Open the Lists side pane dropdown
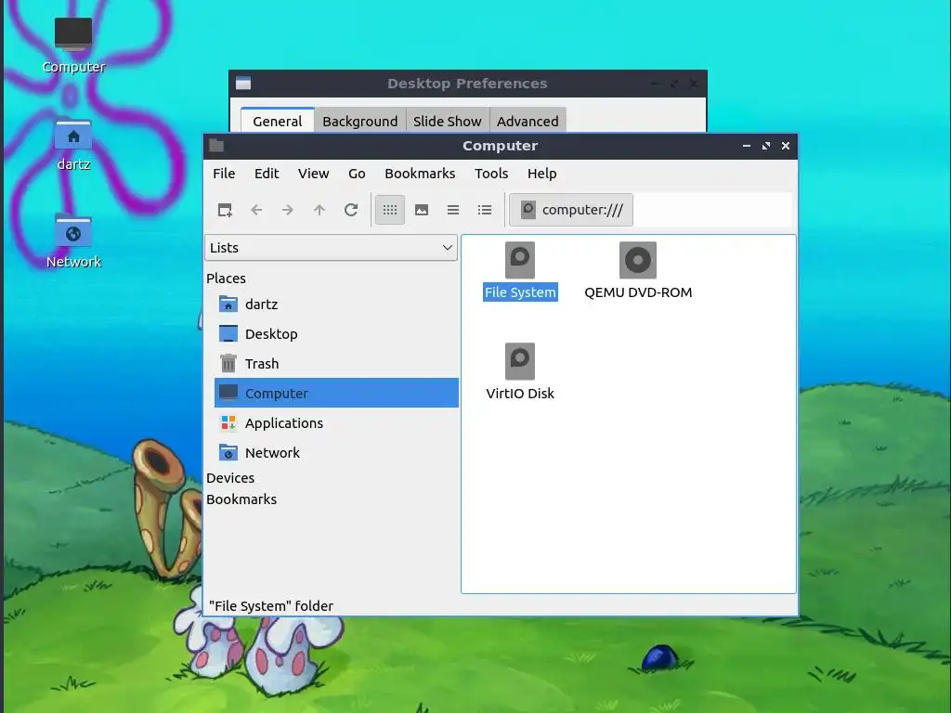 [332, 247]
